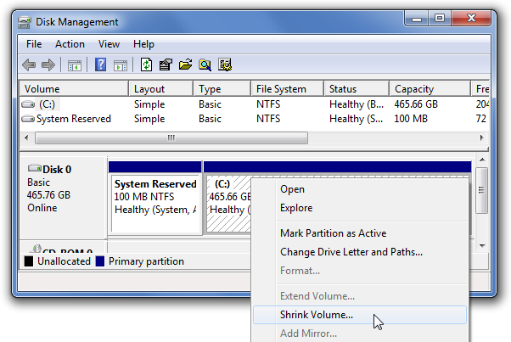Select Change Drive Letter and Paths
The height and width of the screenshot is (342, 511).
tap(351, 252)
